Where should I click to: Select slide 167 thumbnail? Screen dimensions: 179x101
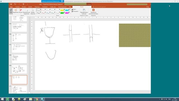(x=19, y=49)
